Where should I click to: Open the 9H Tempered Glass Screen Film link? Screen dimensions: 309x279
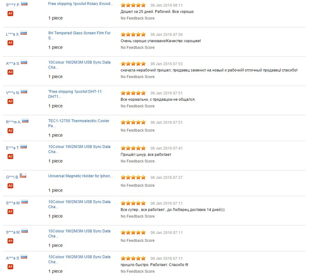[x=79, y=36]
